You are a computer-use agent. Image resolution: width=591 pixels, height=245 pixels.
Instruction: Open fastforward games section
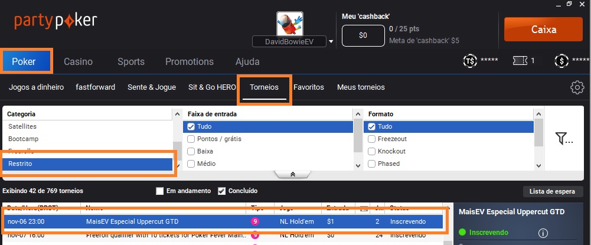96,87
